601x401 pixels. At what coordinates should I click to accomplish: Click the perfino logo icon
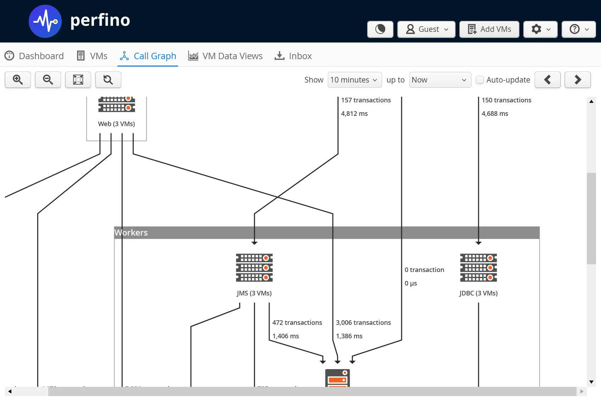coord(45,21)
